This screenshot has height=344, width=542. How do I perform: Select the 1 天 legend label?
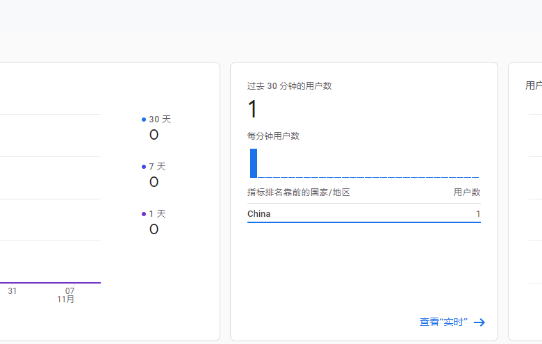click(x=158, y=214)
